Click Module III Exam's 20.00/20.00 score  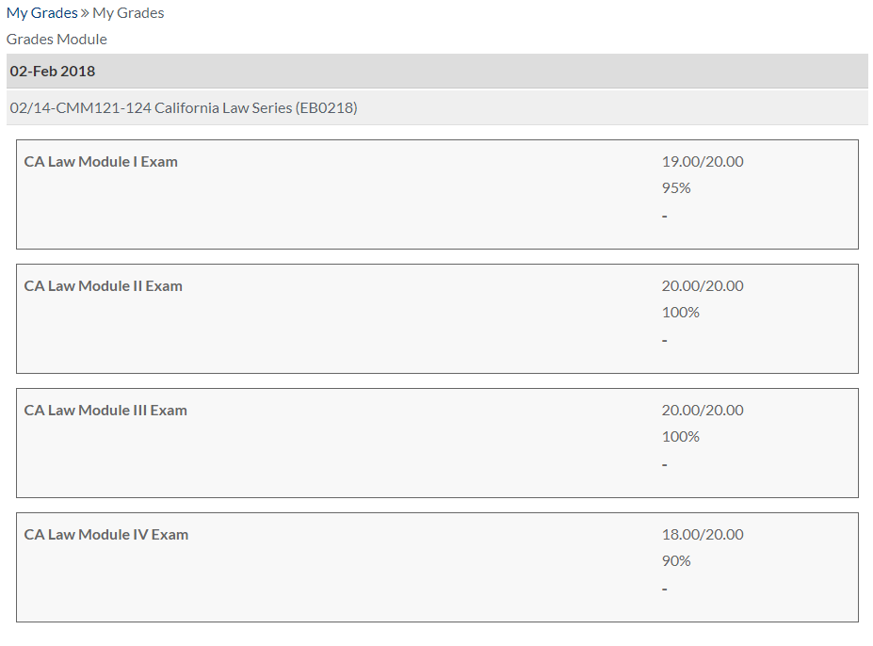click(x=703, y=411)
